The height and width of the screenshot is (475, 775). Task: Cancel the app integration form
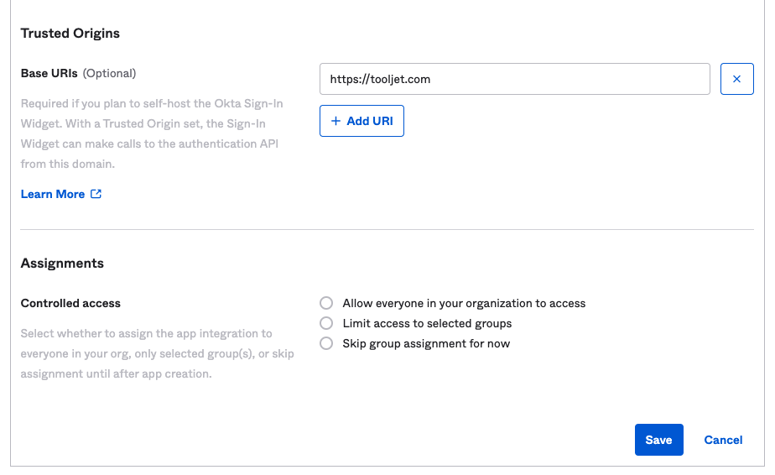pyautogui.click(x=723, y=440)
